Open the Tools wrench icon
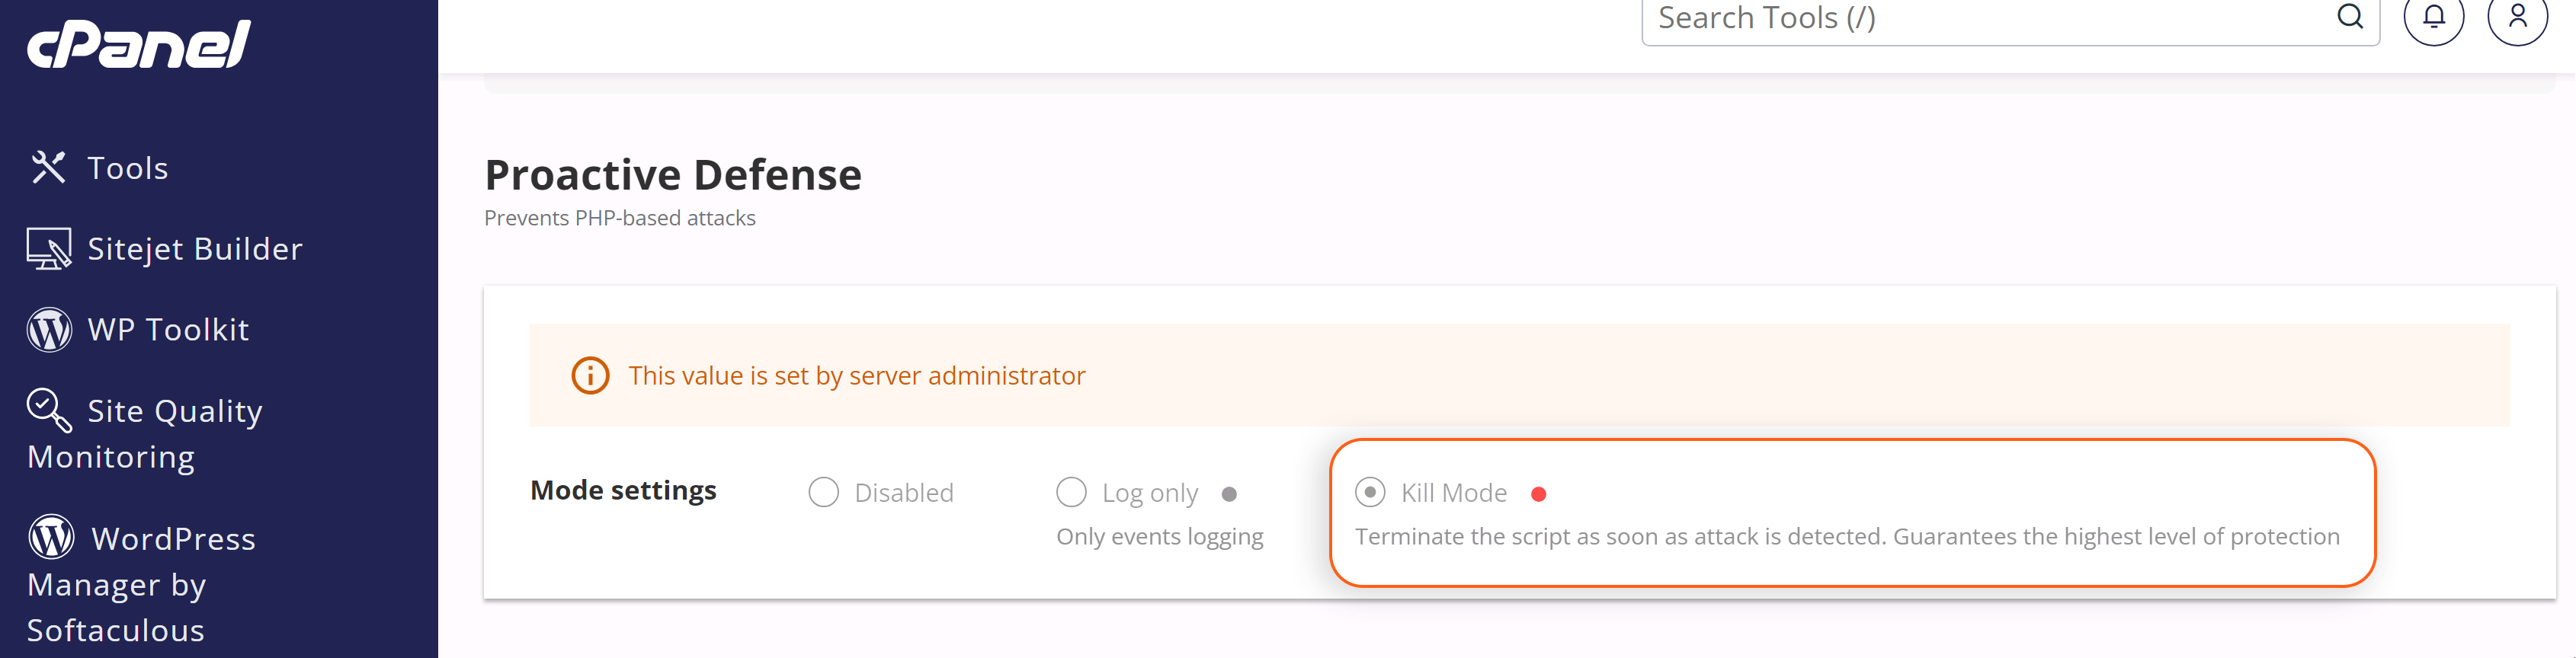Viewport: 2576px width, 658px height. pyautogui.click(x=48, y=167)
